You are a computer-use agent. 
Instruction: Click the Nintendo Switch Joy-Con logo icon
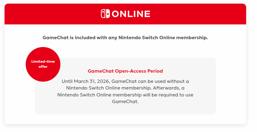(x=105, y=14)
